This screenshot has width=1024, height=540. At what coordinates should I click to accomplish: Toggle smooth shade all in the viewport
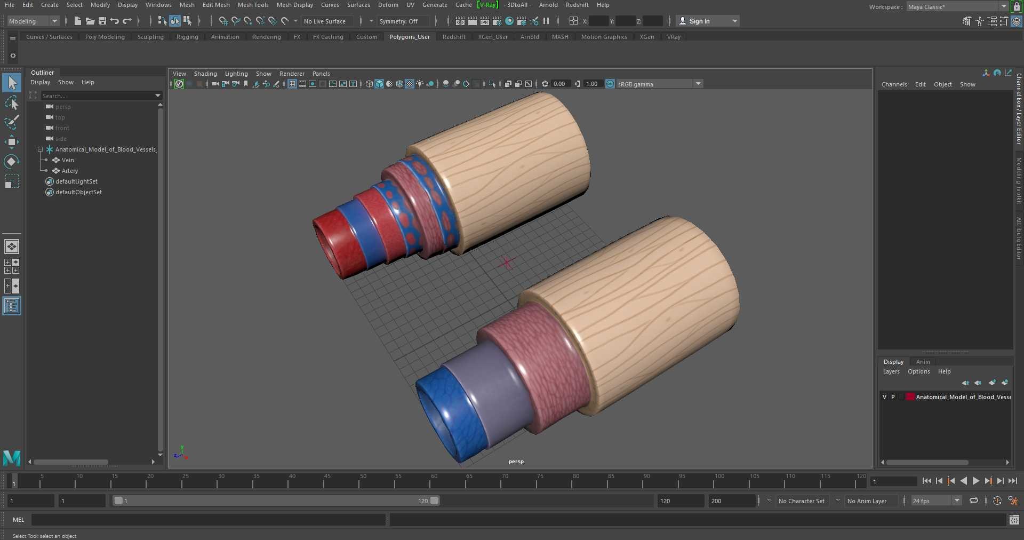click(x=379, y=84)
